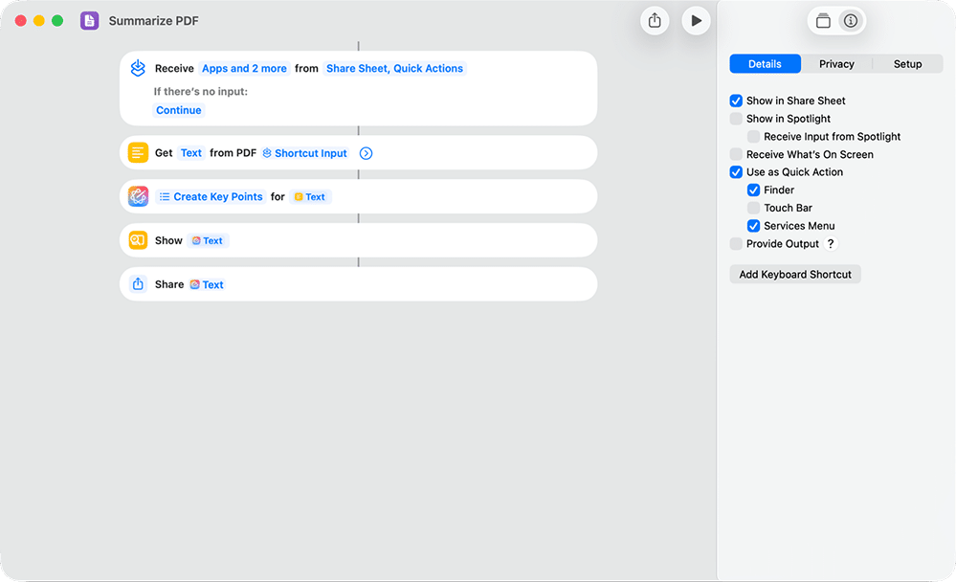956x582 pixels.
Task: Uncheck the Services Menu option
Action: (x=753, y=225)
